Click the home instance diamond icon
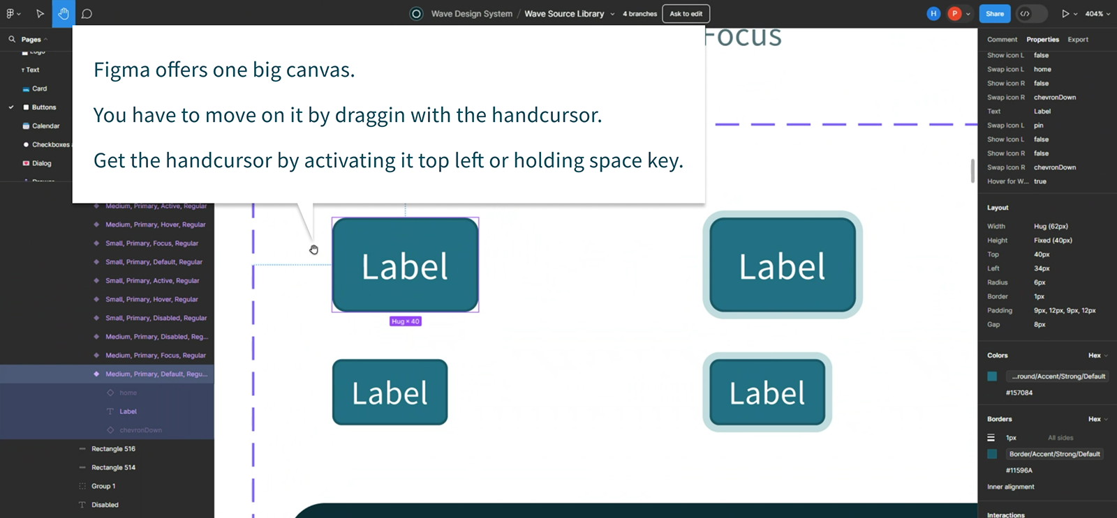Screen dimensions: 1117x518 tap(110, 393)
